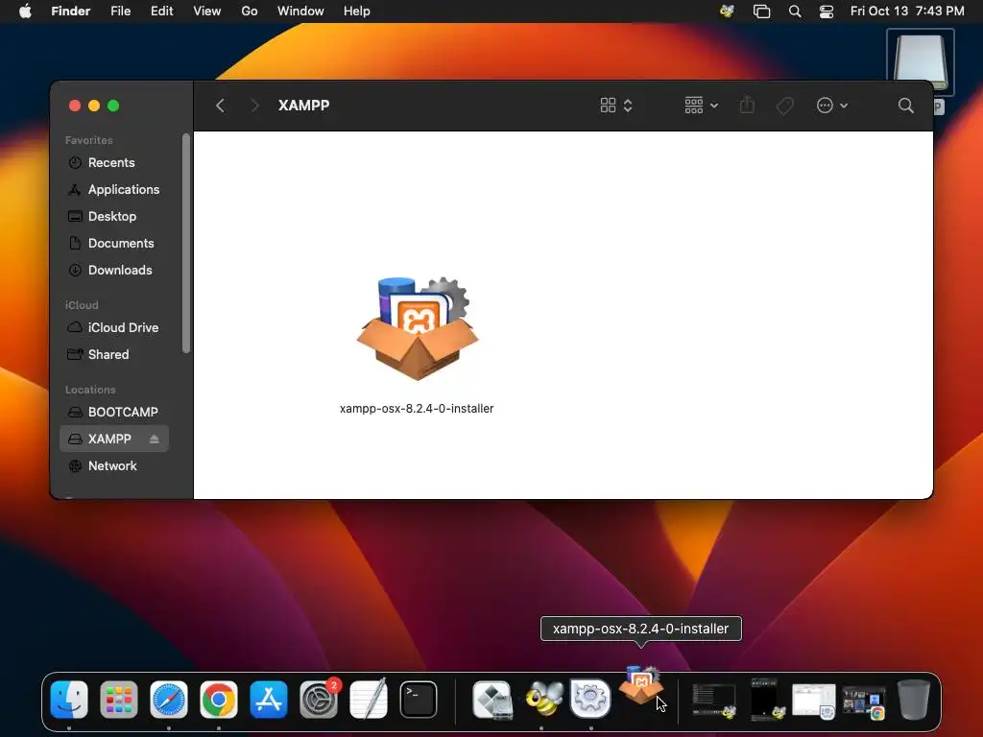Open App Store from the Dock
This screenshot has width=983, height=737.
pos(269,699)
